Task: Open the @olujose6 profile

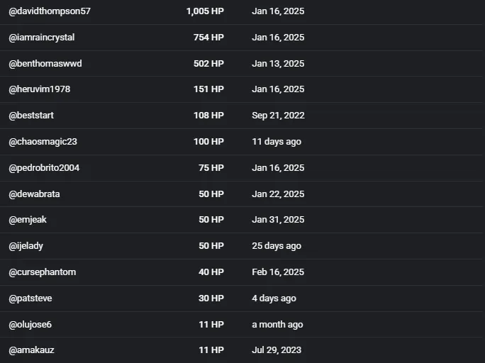Action: (30, 325)
